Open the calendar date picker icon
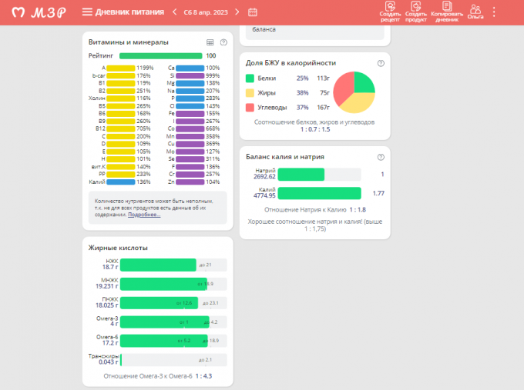 [253, 12]
